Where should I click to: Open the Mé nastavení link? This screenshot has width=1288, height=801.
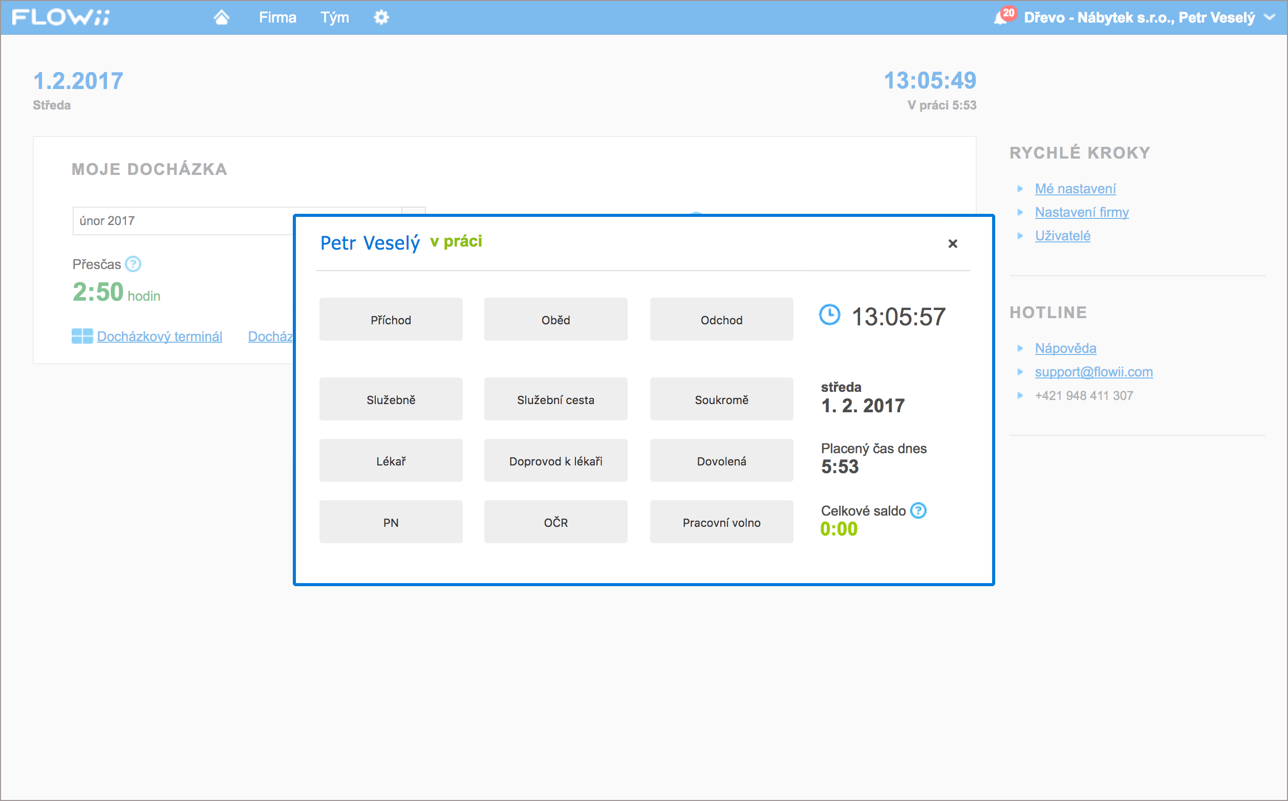coord(1075,189)
